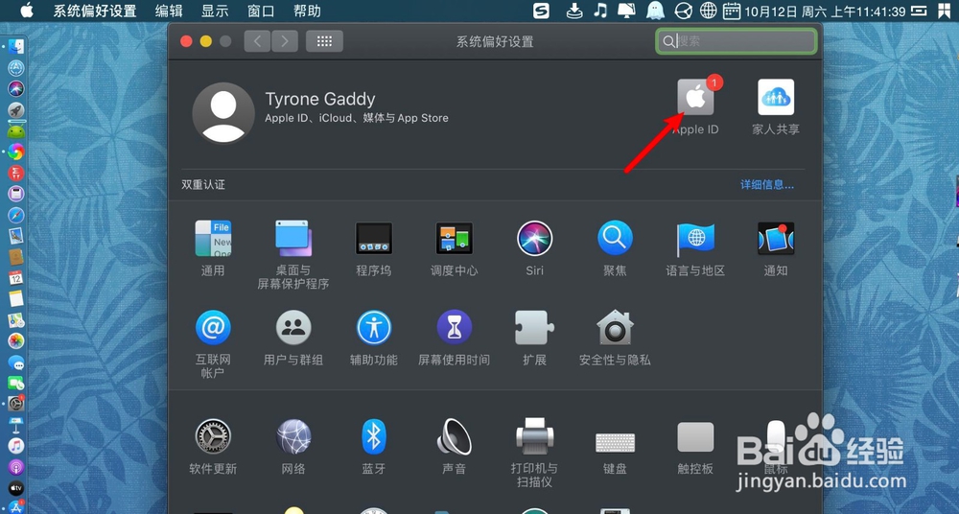Open 家人共享 Family Sharing pane
The image size is (959, 514).
(776, 97)
